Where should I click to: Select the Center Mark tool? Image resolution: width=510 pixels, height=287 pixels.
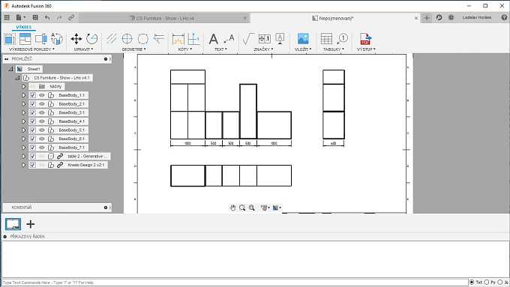coord(127,39)
